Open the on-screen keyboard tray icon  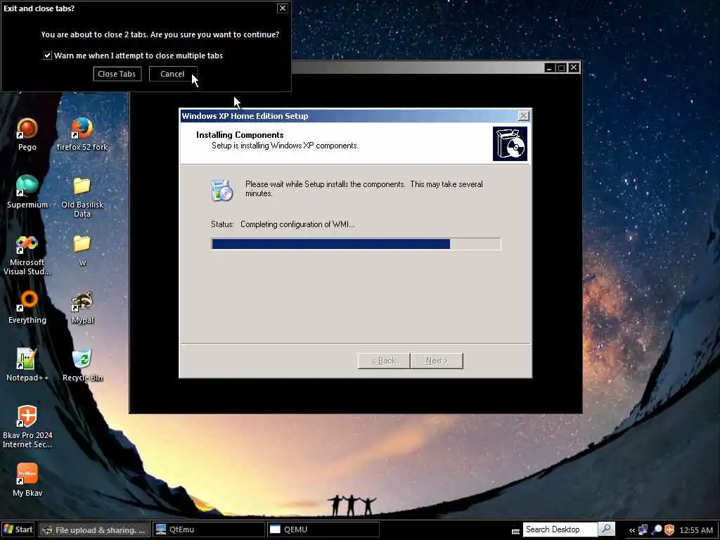515,531
